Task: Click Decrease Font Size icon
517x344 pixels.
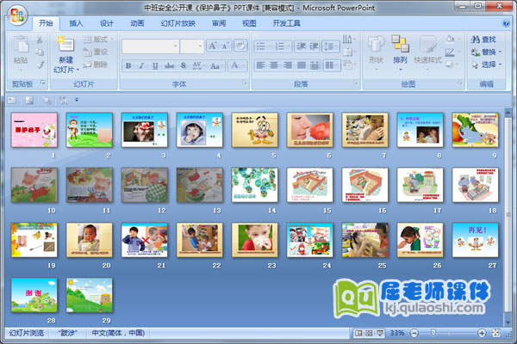Action: tap(225, 46)
